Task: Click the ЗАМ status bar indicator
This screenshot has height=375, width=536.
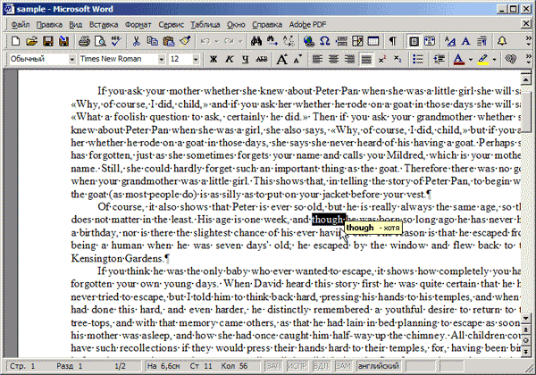Action: tap(343, 366)
